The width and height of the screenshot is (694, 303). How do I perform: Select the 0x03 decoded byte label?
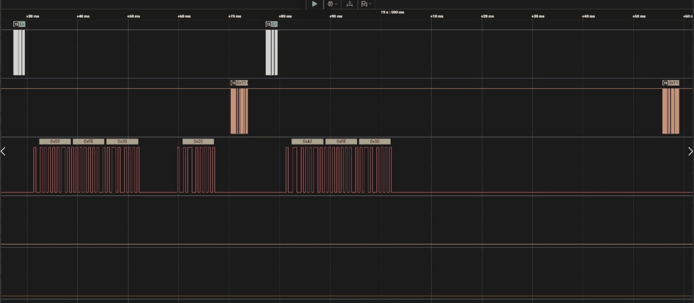coord(55,142)
